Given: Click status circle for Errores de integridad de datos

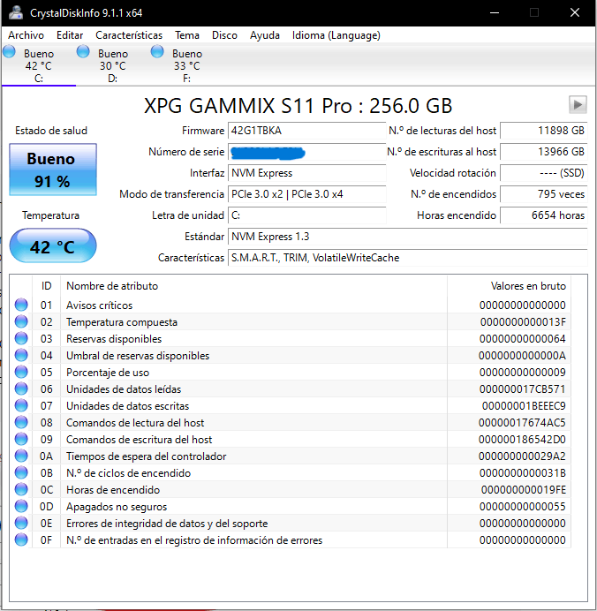Looking at the screenshot, I should (21, 523).
